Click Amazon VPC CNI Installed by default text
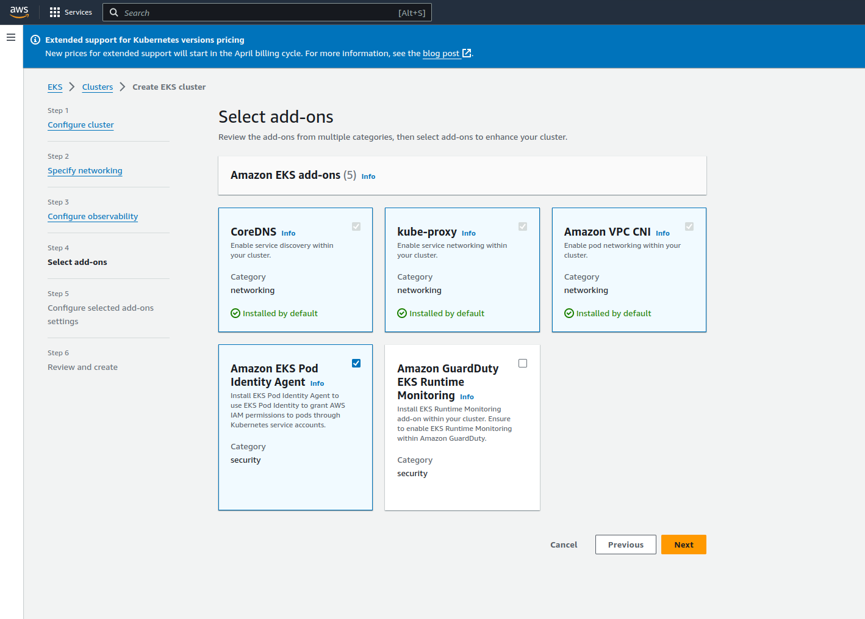This screenshot has width=865, height=619. pyautogui.click(x=614, y=313)
